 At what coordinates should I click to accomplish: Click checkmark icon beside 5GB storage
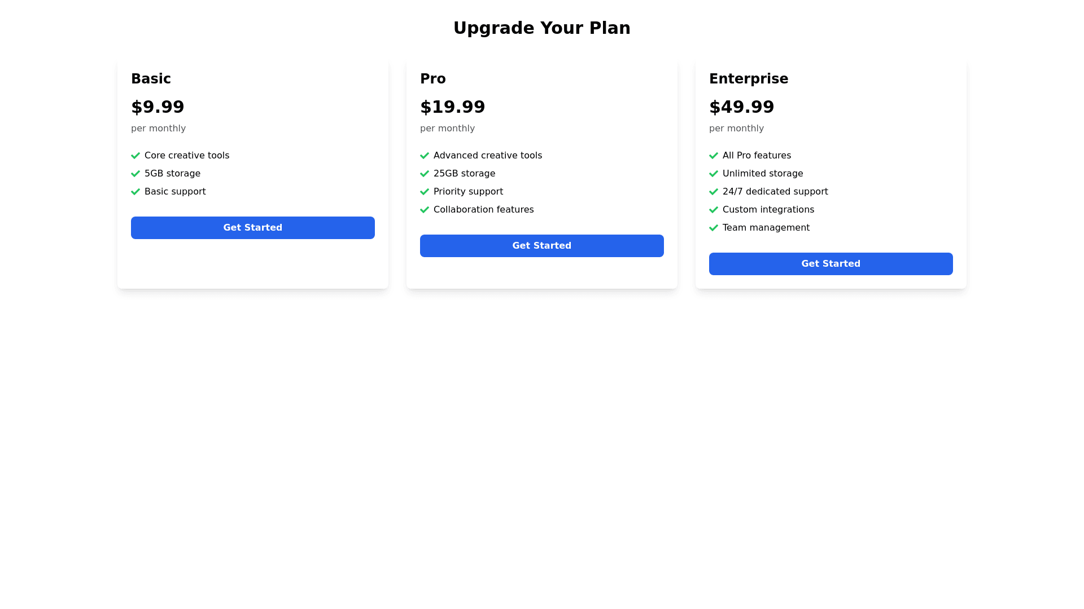coord(135,174)
